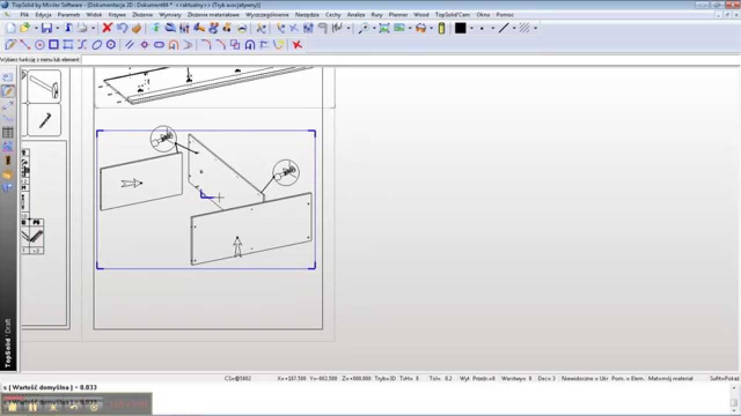Click the table grid icon in left sidebar

tap(8, 132)
